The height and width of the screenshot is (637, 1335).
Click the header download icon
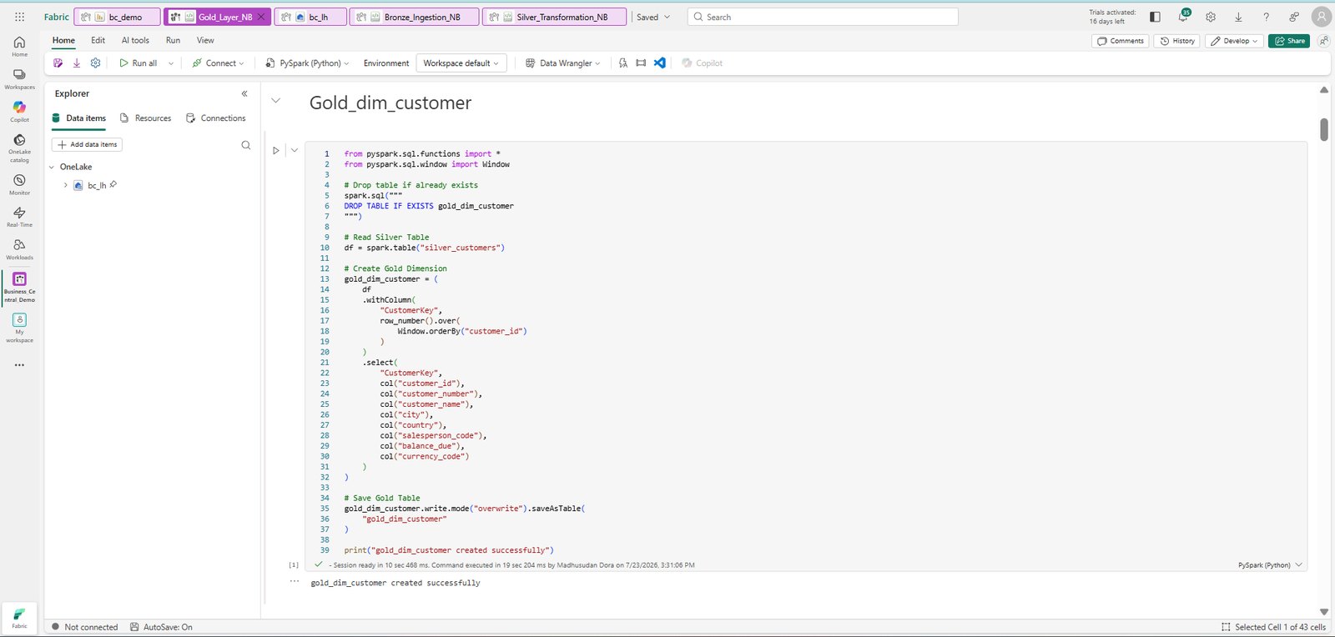pos(1238,17)
